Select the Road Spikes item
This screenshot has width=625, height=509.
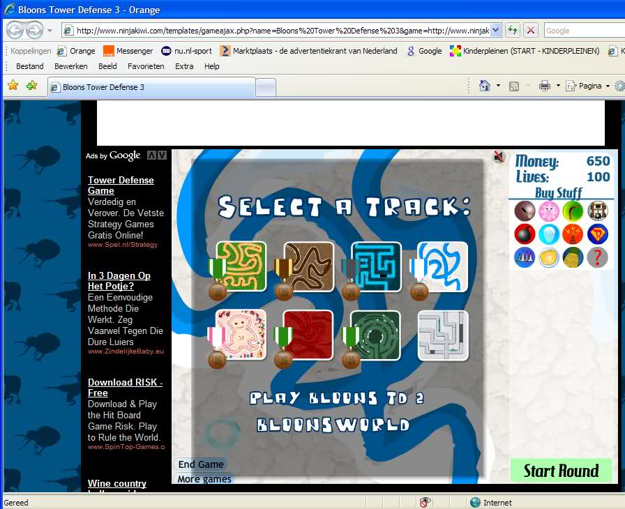pyautogui.click(x=525, y=257)
